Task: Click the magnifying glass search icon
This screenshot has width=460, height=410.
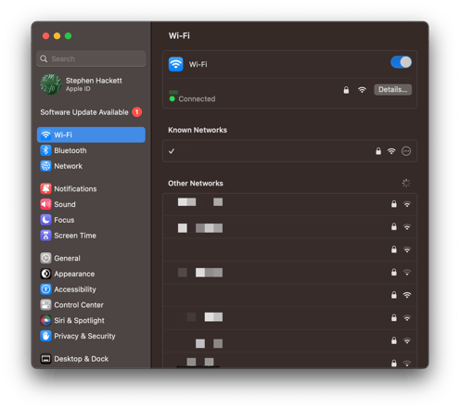Action: (44, 58)
